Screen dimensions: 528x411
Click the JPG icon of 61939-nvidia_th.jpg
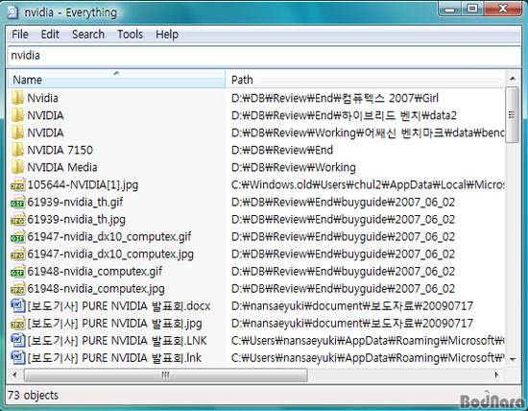coord(17,219)
